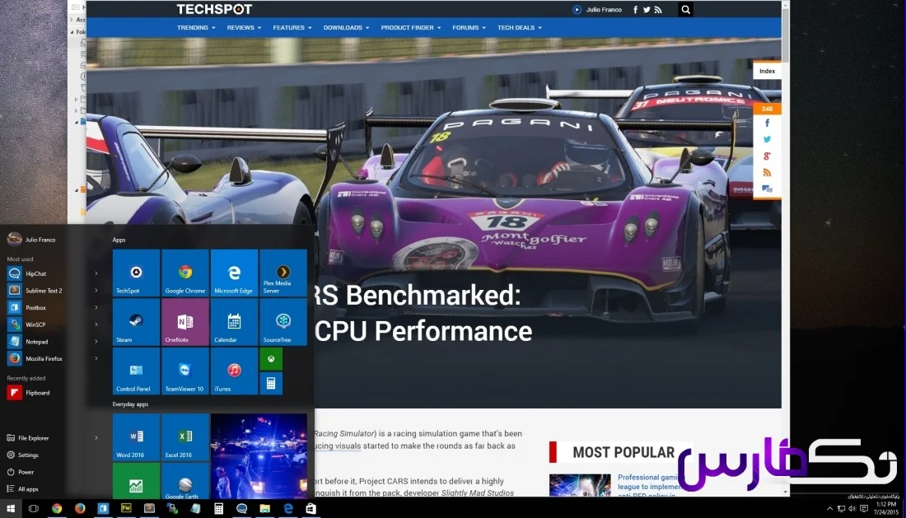Open the iTunes tile
This screenshot has width=906, height=518.
click(x=234, y=371)
